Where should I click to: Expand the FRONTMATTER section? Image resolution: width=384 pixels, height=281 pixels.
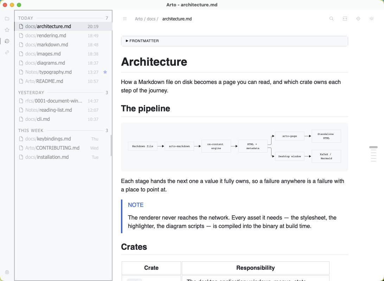[x=234, y=41]
